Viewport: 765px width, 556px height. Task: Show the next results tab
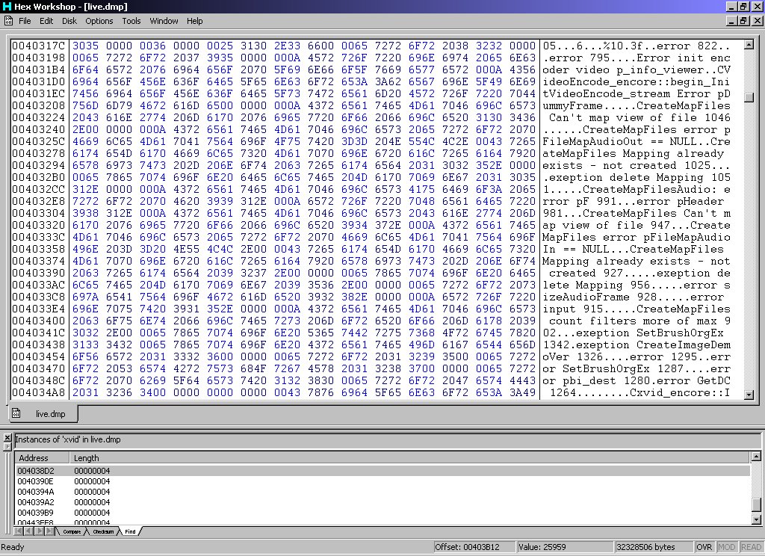(38, 531)
